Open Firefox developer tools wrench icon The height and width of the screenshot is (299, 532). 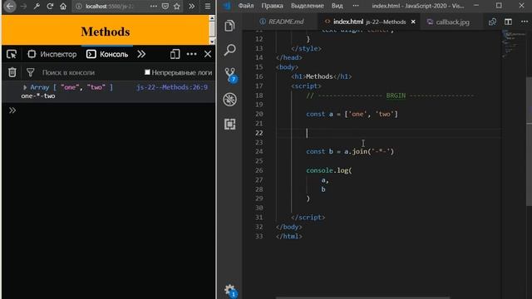point(37,6)
